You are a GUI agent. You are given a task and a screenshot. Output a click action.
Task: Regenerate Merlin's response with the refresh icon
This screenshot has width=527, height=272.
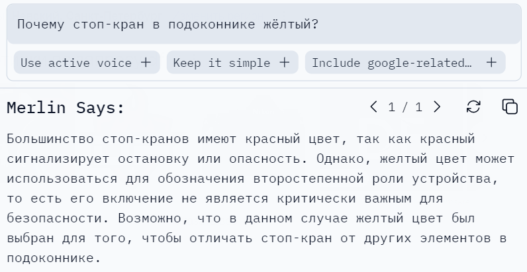(473, 107)
